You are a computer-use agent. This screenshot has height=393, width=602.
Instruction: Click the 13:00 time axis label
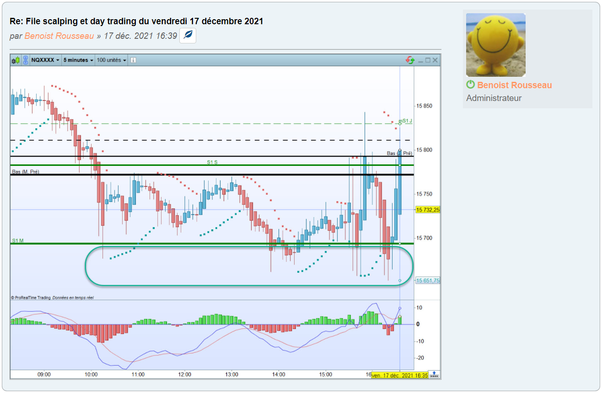coord(231,374)
